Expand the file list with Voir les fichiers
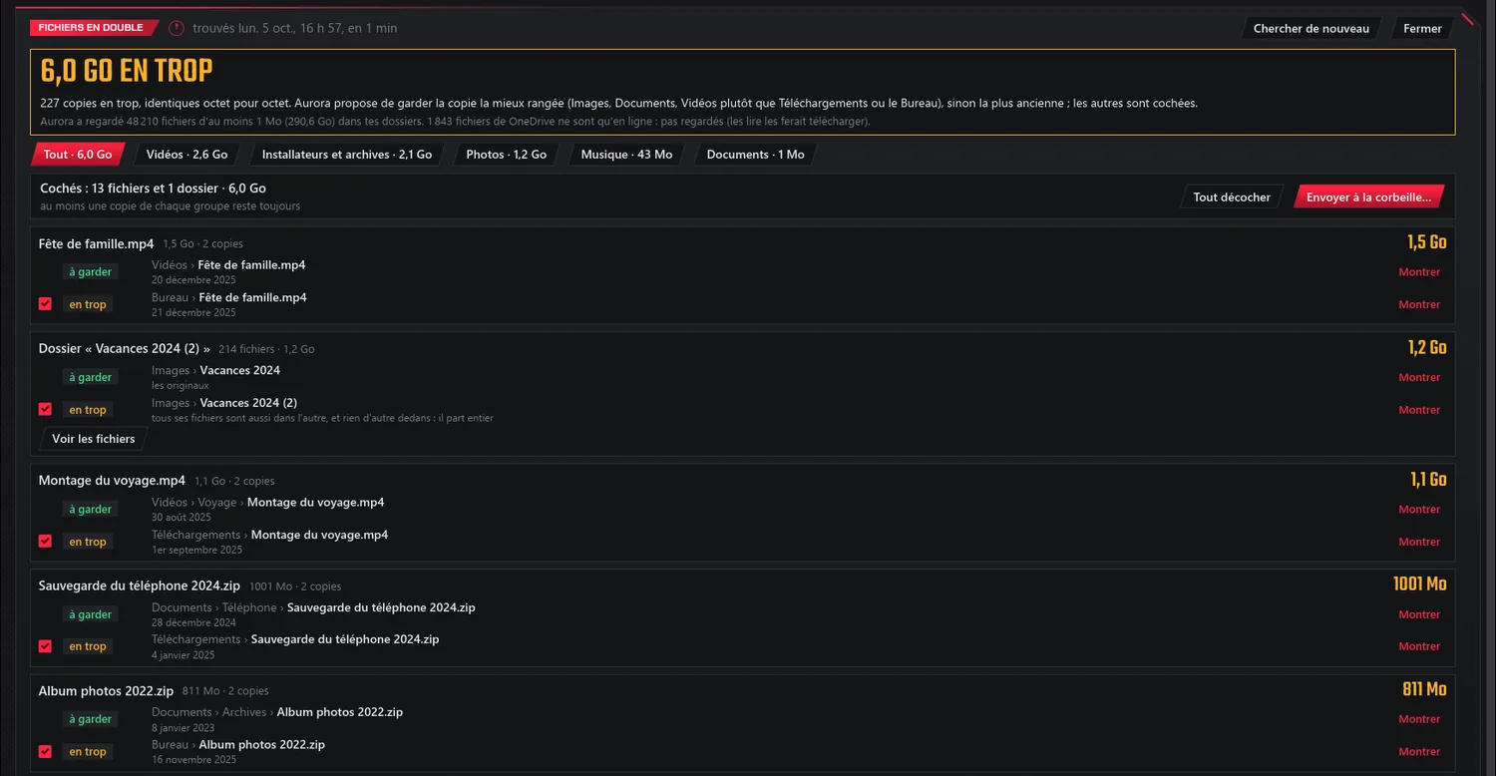 (94, 439)
